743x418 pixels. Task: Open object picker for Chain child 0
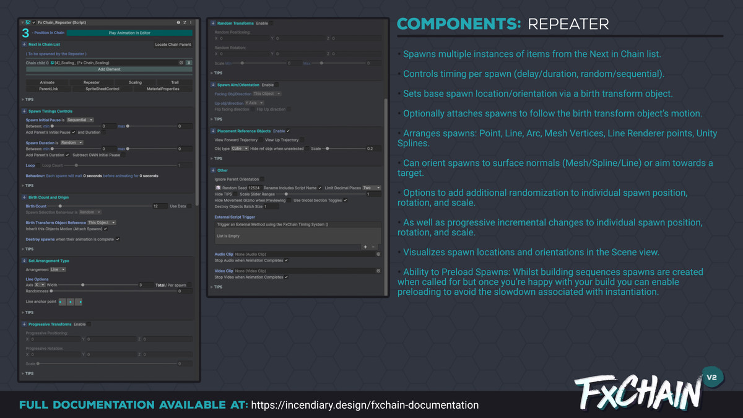pos(181,63)
